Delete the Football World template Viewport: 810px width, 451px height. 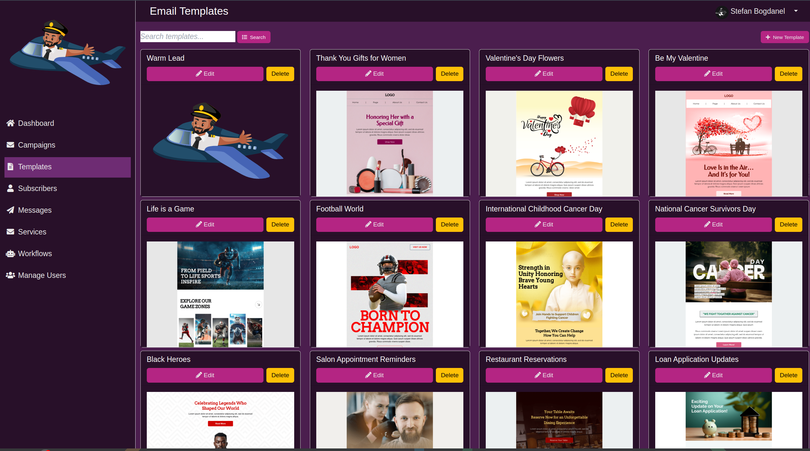(450, 225)
